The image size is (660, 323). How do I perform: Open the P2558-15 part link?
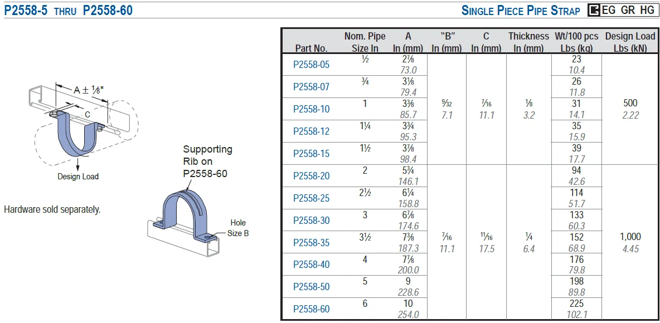(x=311, y=154)
